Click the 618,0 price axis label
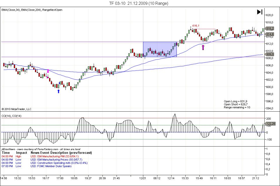The width and height of the screenshot is (280, 186). (270, 22)
